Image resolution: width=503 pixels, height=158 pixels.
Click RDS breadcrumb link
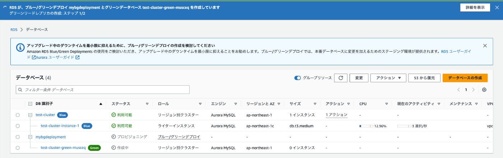pyautogui.click(x=14, y=29)
